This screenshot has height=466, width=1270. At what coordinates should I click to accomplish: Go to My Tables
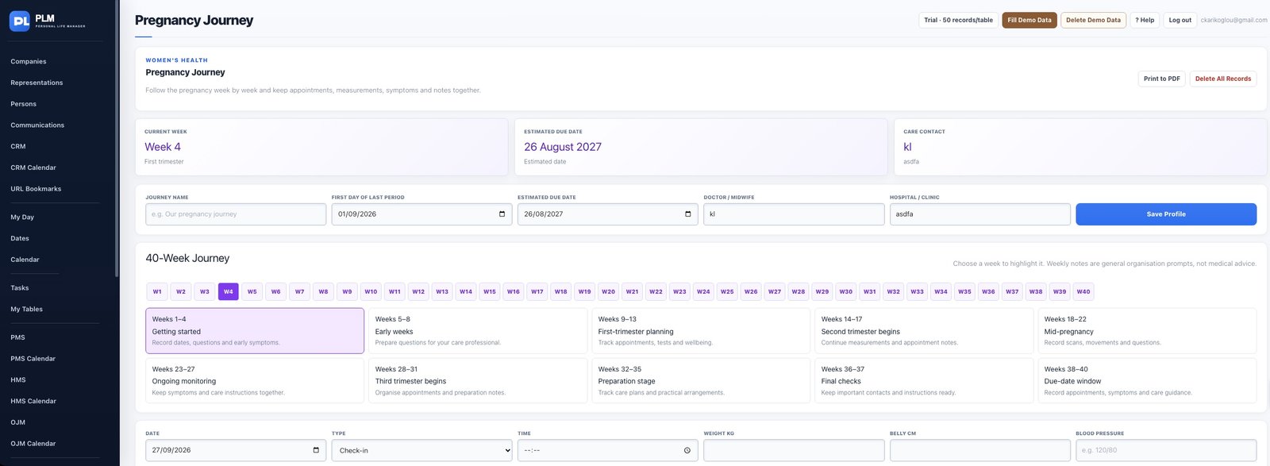[x=26, y=309]
